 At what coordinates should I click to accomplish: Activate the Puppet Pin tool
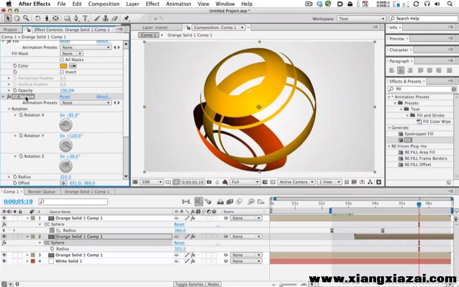tap(126, 18)
